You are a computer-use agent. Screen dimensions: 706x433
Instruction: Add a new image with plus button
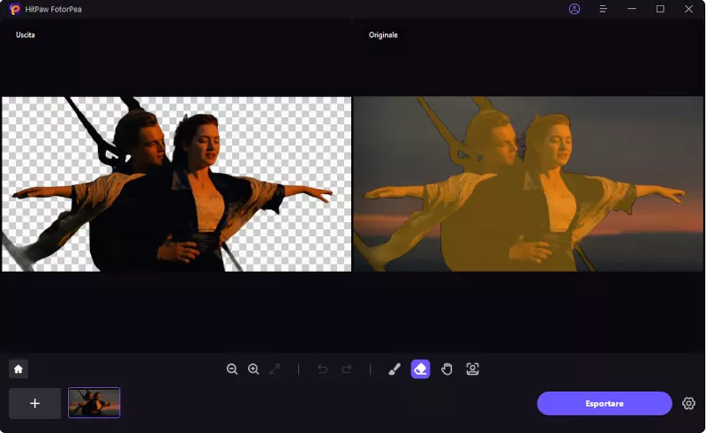tap(35, 403)
